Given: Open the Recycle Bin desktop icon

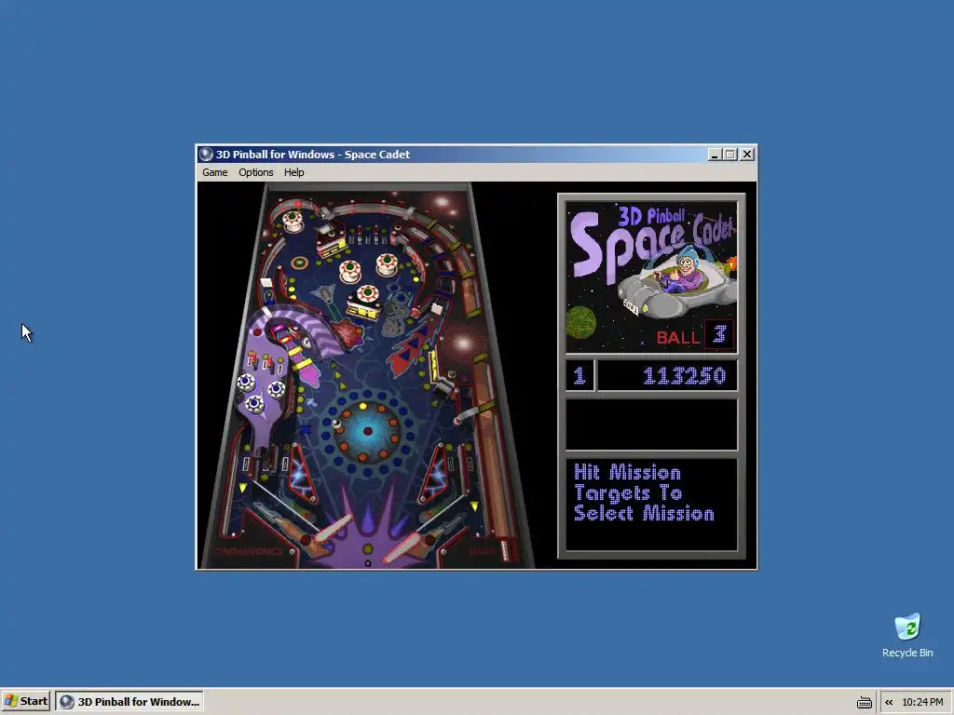Looking at the screenshot, I should (x=907, y=636).
